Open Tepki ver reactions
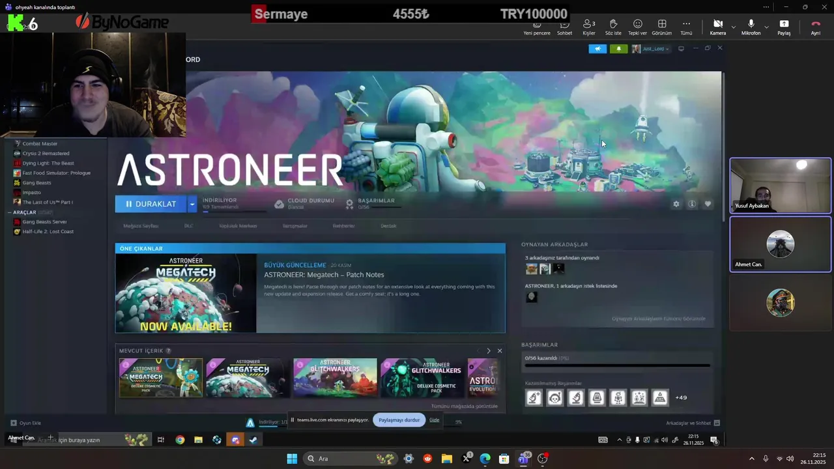This screenshot has height=469, width=834. [637, 28]
